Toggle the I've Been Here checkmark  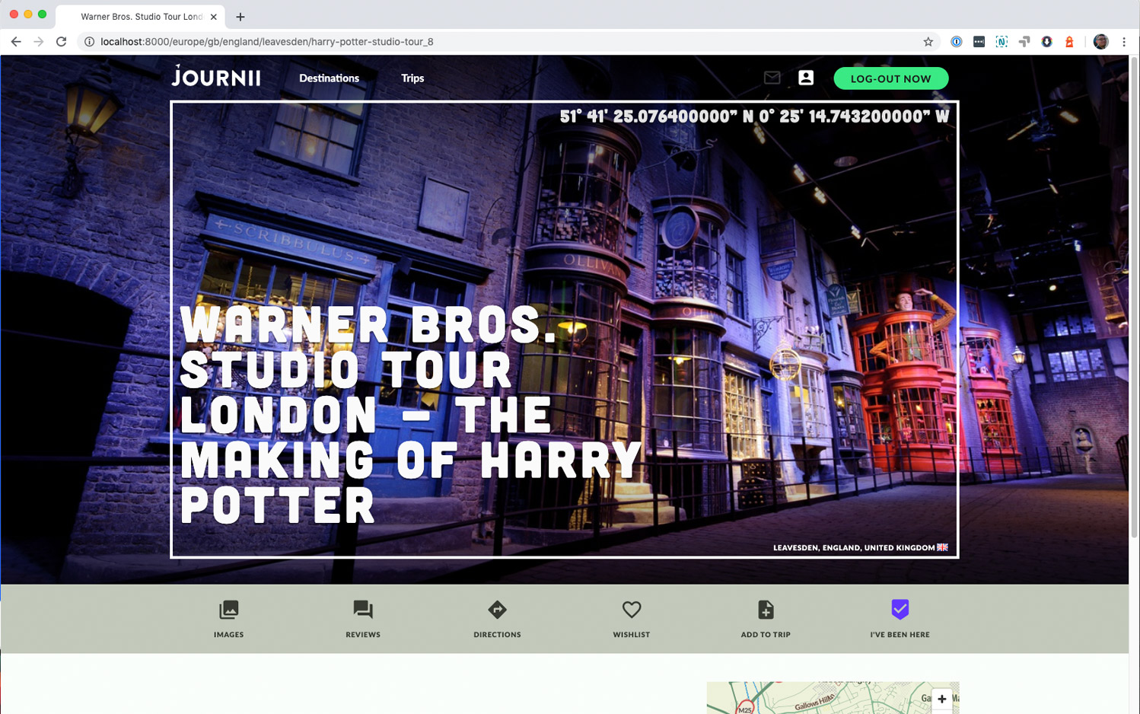click(900, 609)
